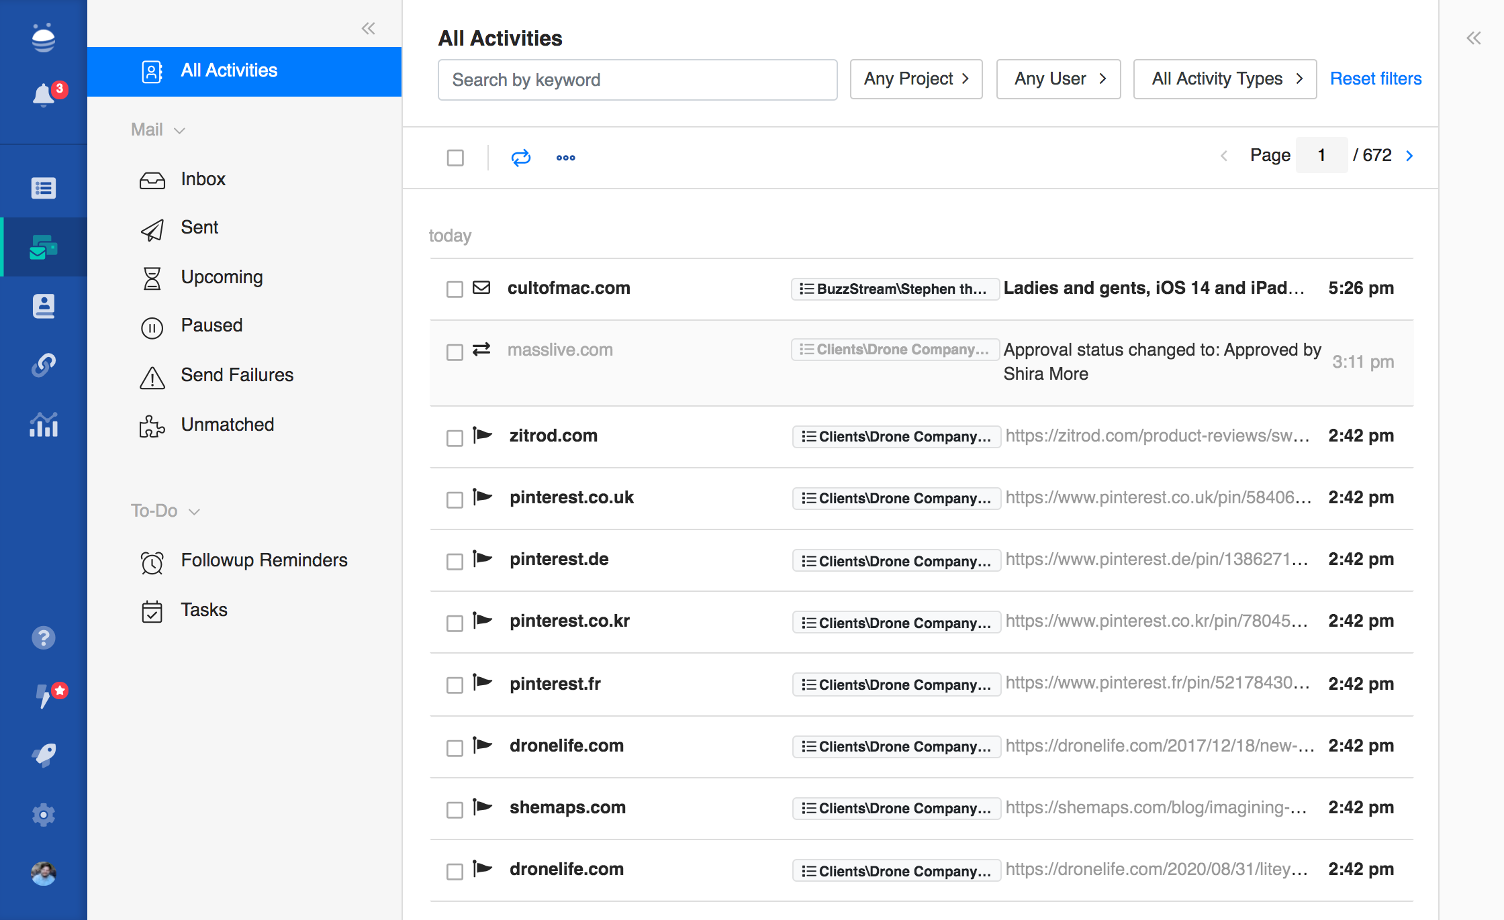The height and width of the screenshot is (920, 1504).
Task: Open the reports bar chart icon
Action: tap(44, 425)
